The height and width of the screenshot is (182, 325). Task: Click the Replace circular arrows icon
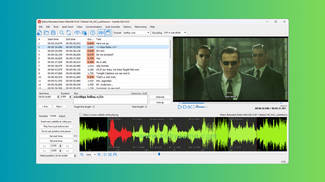pos(69,33)
